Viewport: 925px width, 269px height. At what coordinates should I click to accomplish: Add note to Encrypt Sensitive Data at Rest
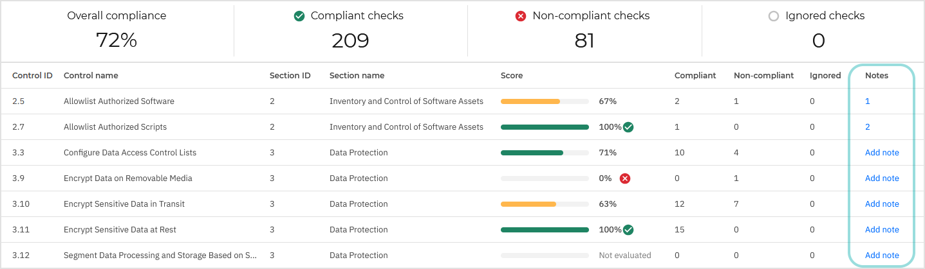tap(882, 230)
